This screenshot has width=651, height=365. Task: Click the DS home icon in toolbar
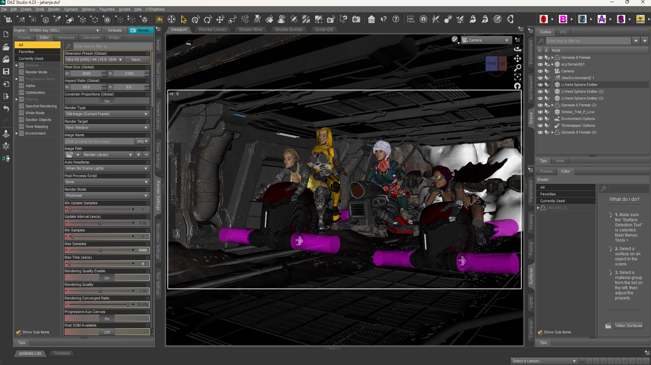tap(371, 19)
